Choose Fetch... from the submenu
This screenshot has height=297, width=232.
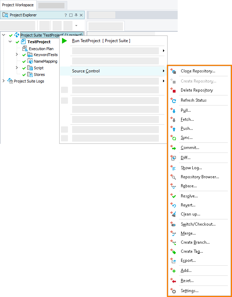[x=199, y=119]
